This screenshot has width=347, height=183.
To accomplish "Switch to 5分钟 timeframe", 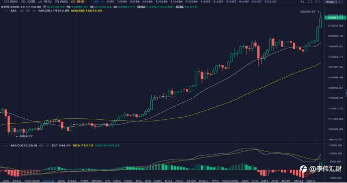I will pyautogui.click(x=147, y=2).
